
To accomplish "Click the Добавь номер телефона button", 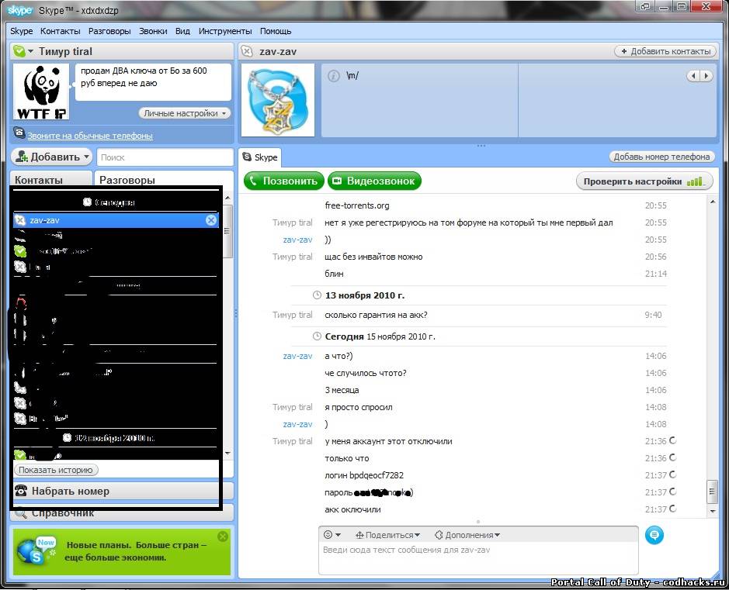I will click(x=661, y=157).
